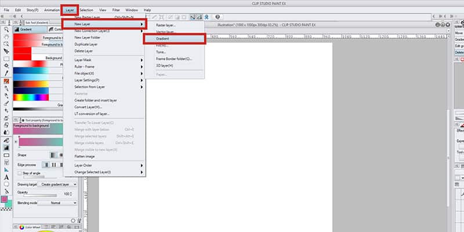Open CLIP STUDIO help question mark icon
Image resolution: width=464 pixels, height=232 pixels.
217,17
